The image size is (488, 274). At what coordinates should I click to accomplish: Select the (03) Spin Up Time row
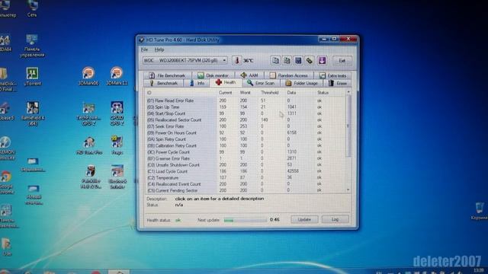tap(246, 107)
